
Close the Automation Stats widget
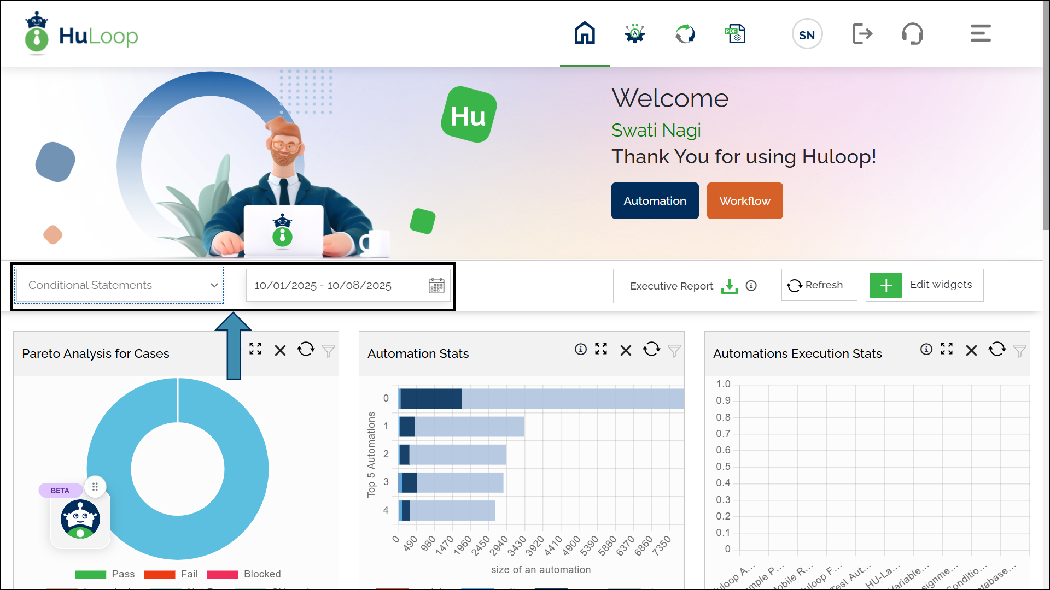coord(626,351)
